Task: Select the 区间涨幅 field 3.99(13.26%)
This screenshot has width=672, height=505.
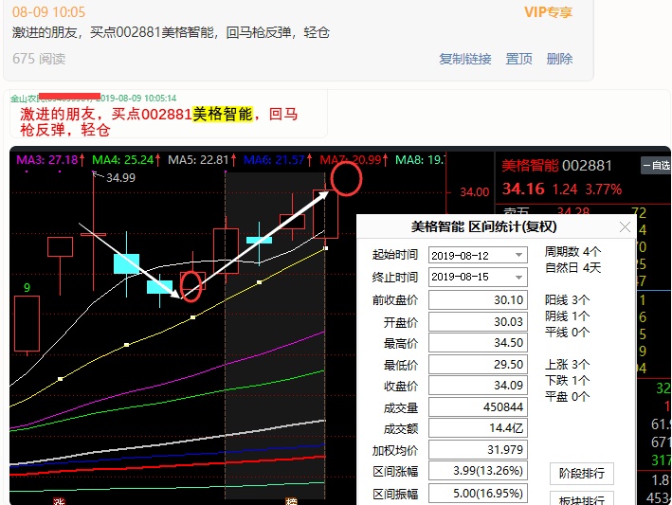Action: tap(478, 471)
